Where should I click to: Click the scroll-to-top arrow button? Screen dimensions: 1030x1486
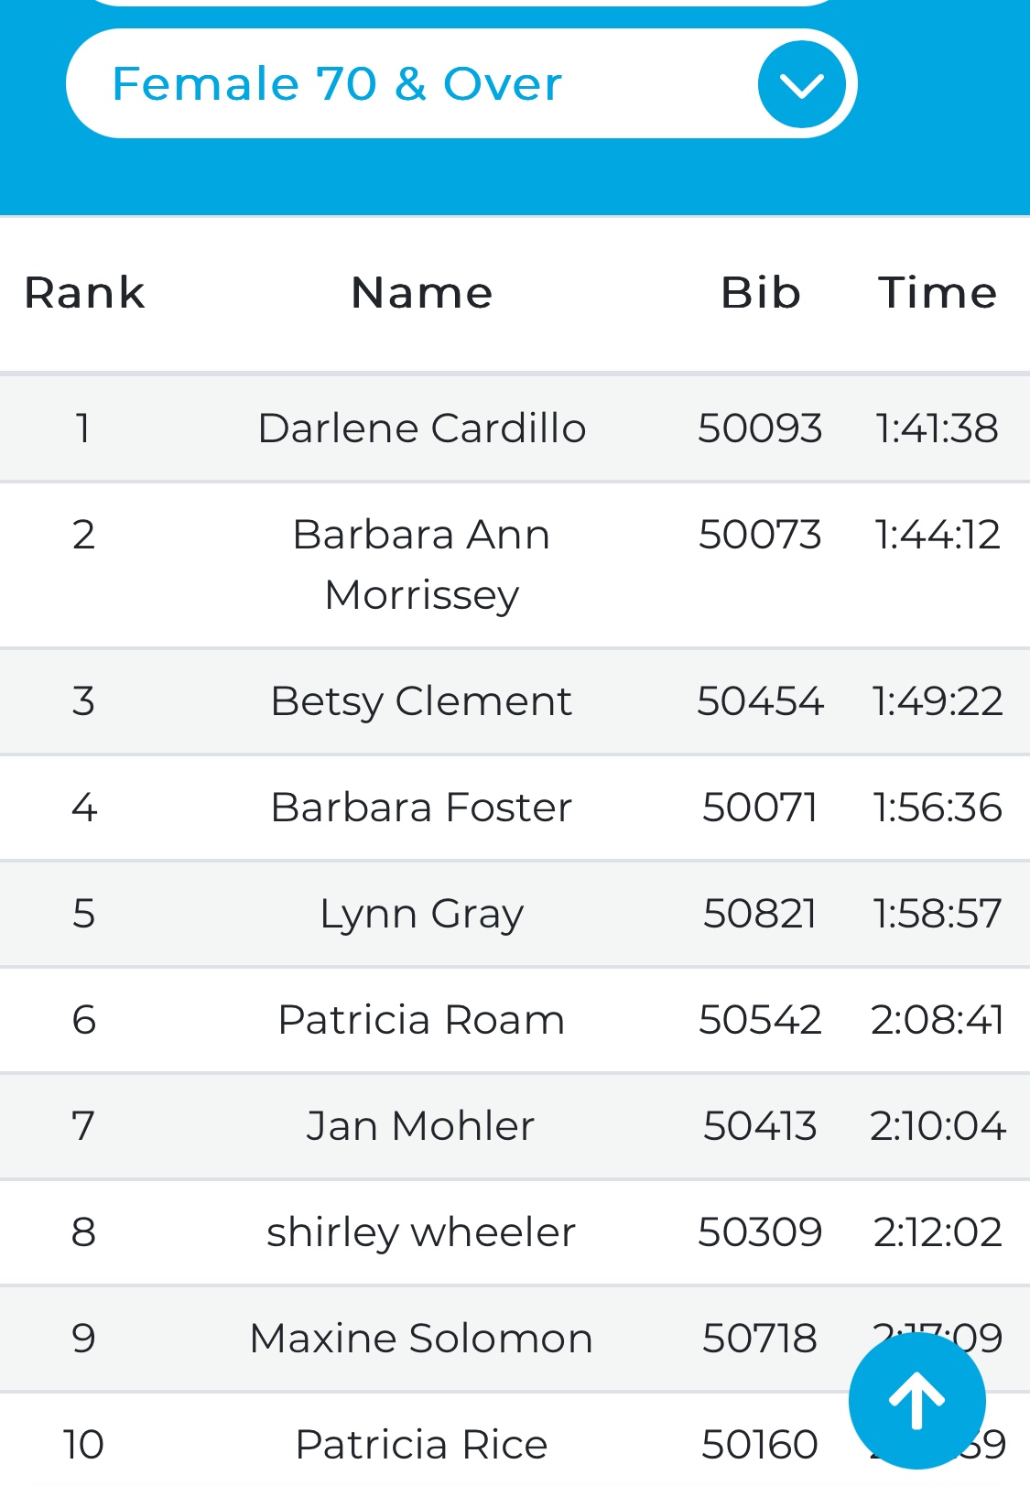point(916,1401)
